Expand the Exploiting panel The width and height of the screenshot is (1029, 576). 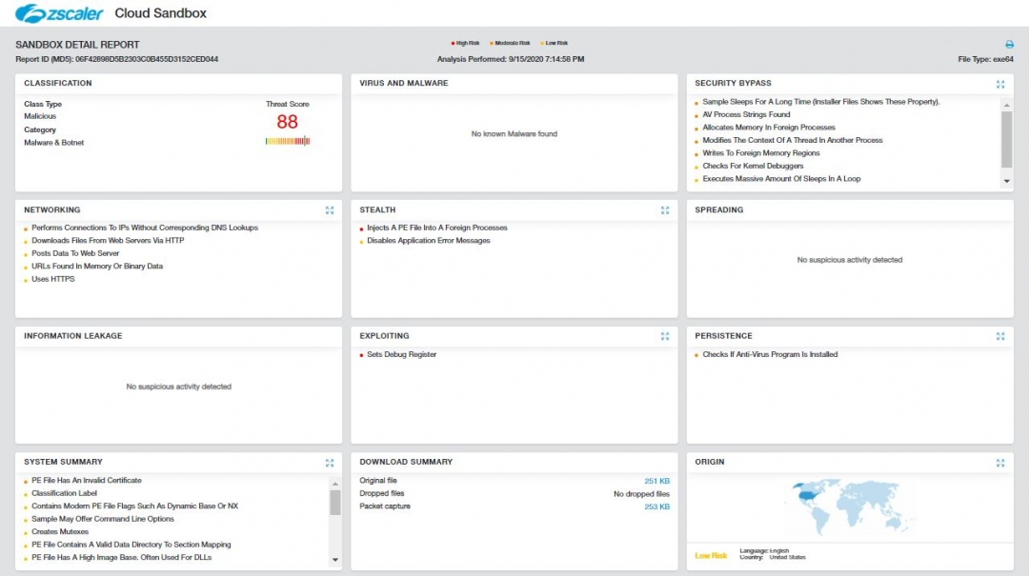[x=665, y=336]
